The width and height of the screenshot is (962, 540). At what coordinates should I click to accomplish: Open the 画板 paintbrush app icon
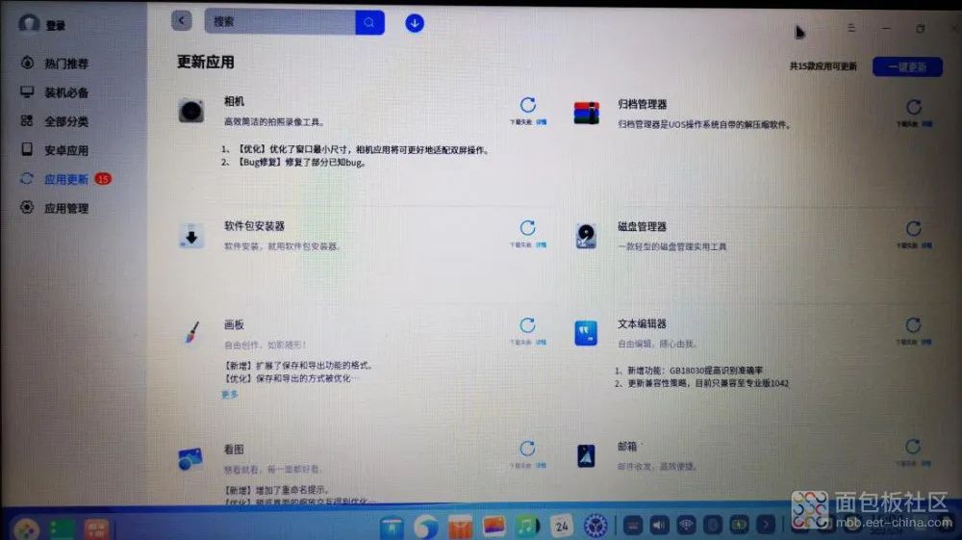192,333
